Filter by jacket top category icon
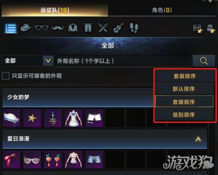Viewport: 218px width, 175px height. (x=73, y=28)
